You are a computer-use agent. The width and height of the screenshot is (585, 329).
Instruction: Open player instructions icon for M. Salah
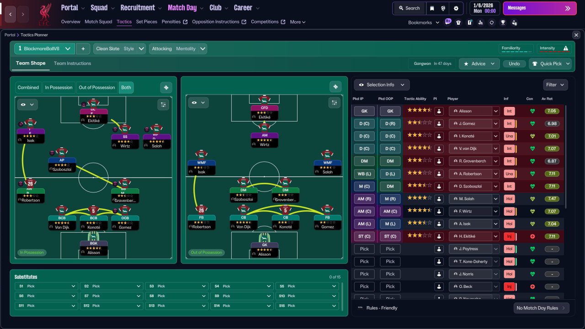[439, 199]
